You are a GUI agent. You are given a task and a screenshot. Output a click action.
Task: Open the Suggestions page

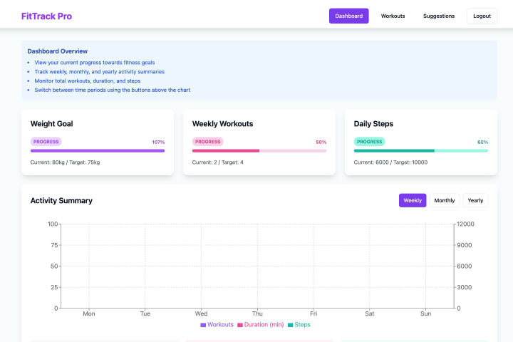pyautogui.click(x=439, y=16)
